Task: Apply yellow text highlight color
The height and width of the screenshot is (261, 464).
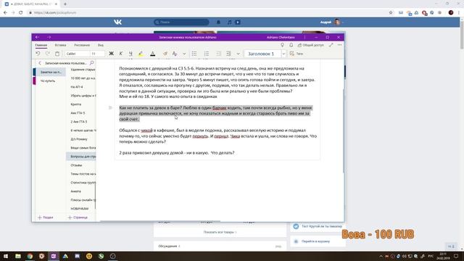Action: click(141, 54)
